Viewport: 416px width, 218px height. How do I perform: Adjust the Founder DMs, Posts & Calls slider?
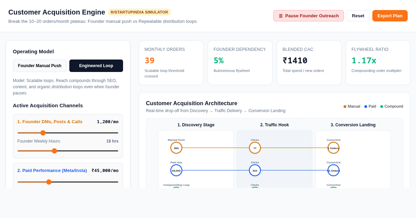[x=68, y=133]
